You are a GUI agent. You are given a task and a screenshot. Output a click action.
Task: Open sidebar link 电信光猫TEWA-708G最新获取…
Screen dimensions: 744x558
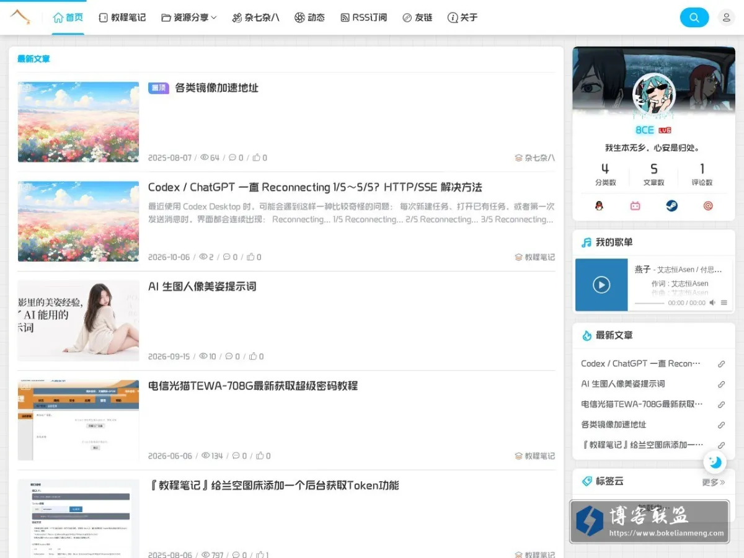coord(642,405)
